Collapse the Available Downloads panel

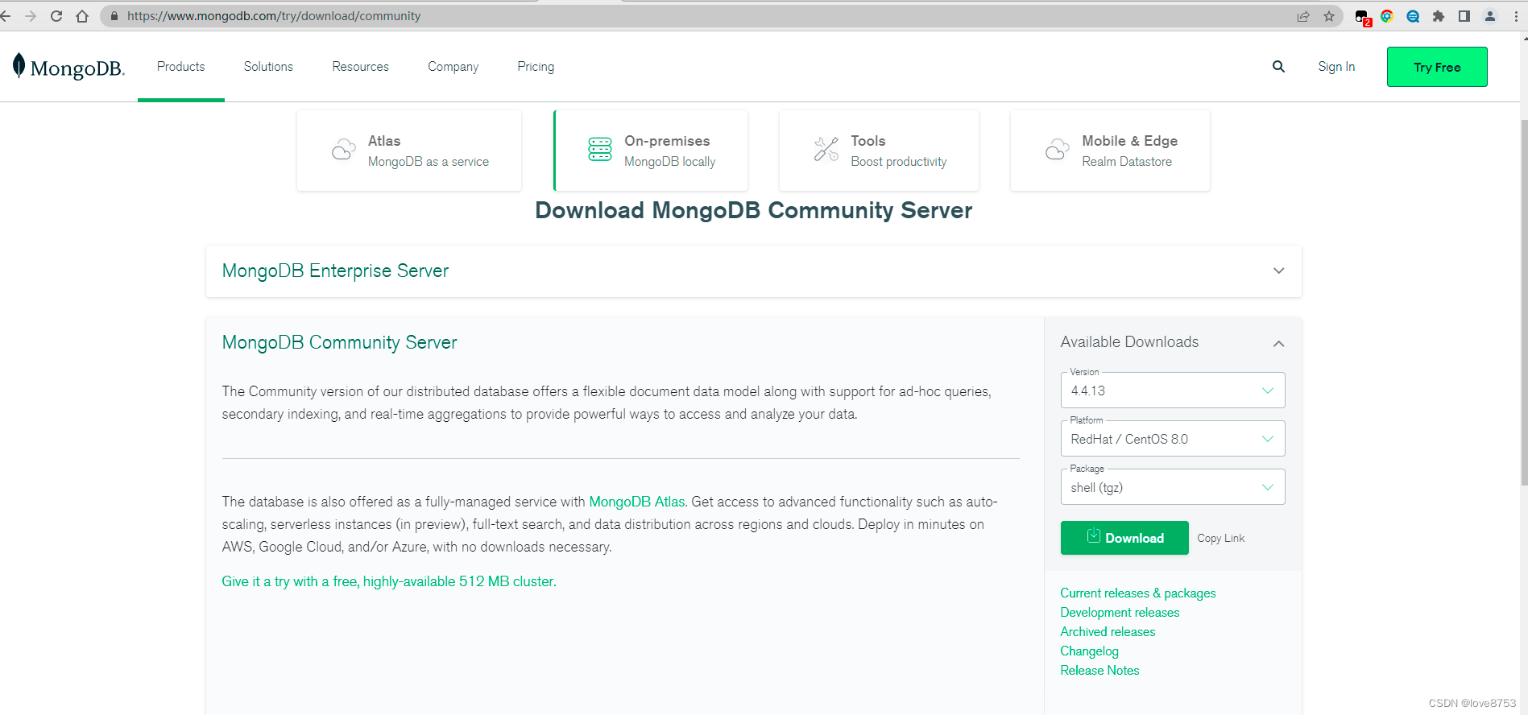[1278, 344]
